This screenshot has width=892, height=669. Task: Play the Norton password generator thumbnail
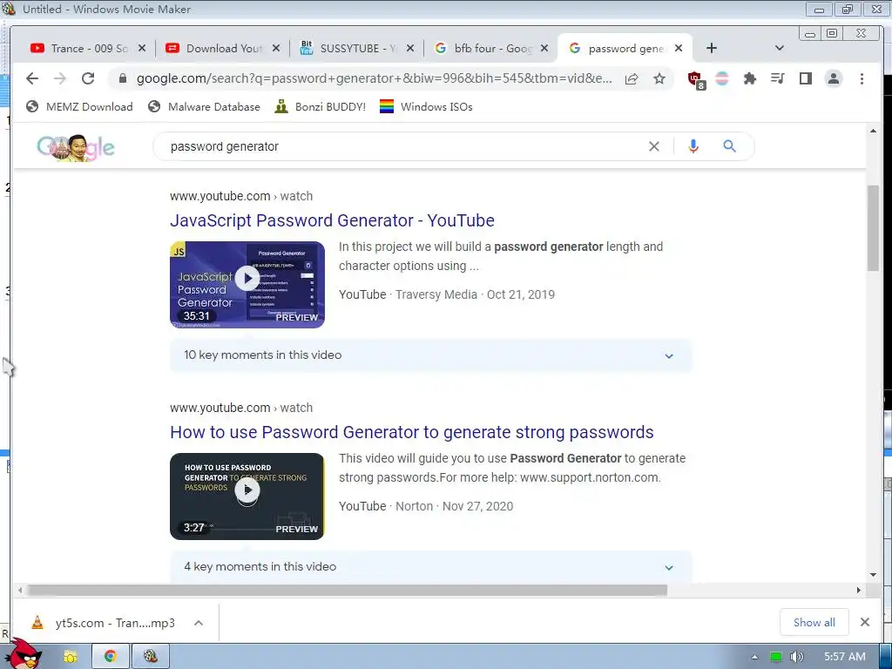point(247,496)
